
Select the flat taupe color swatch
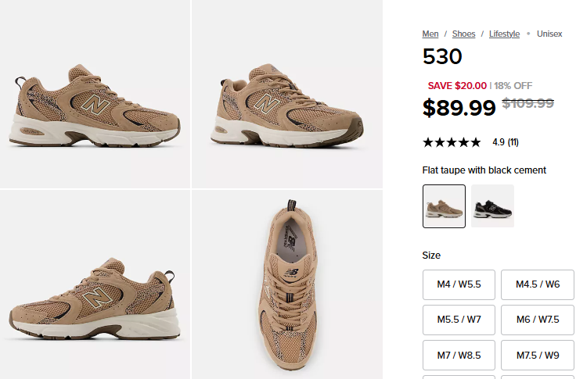444,206
